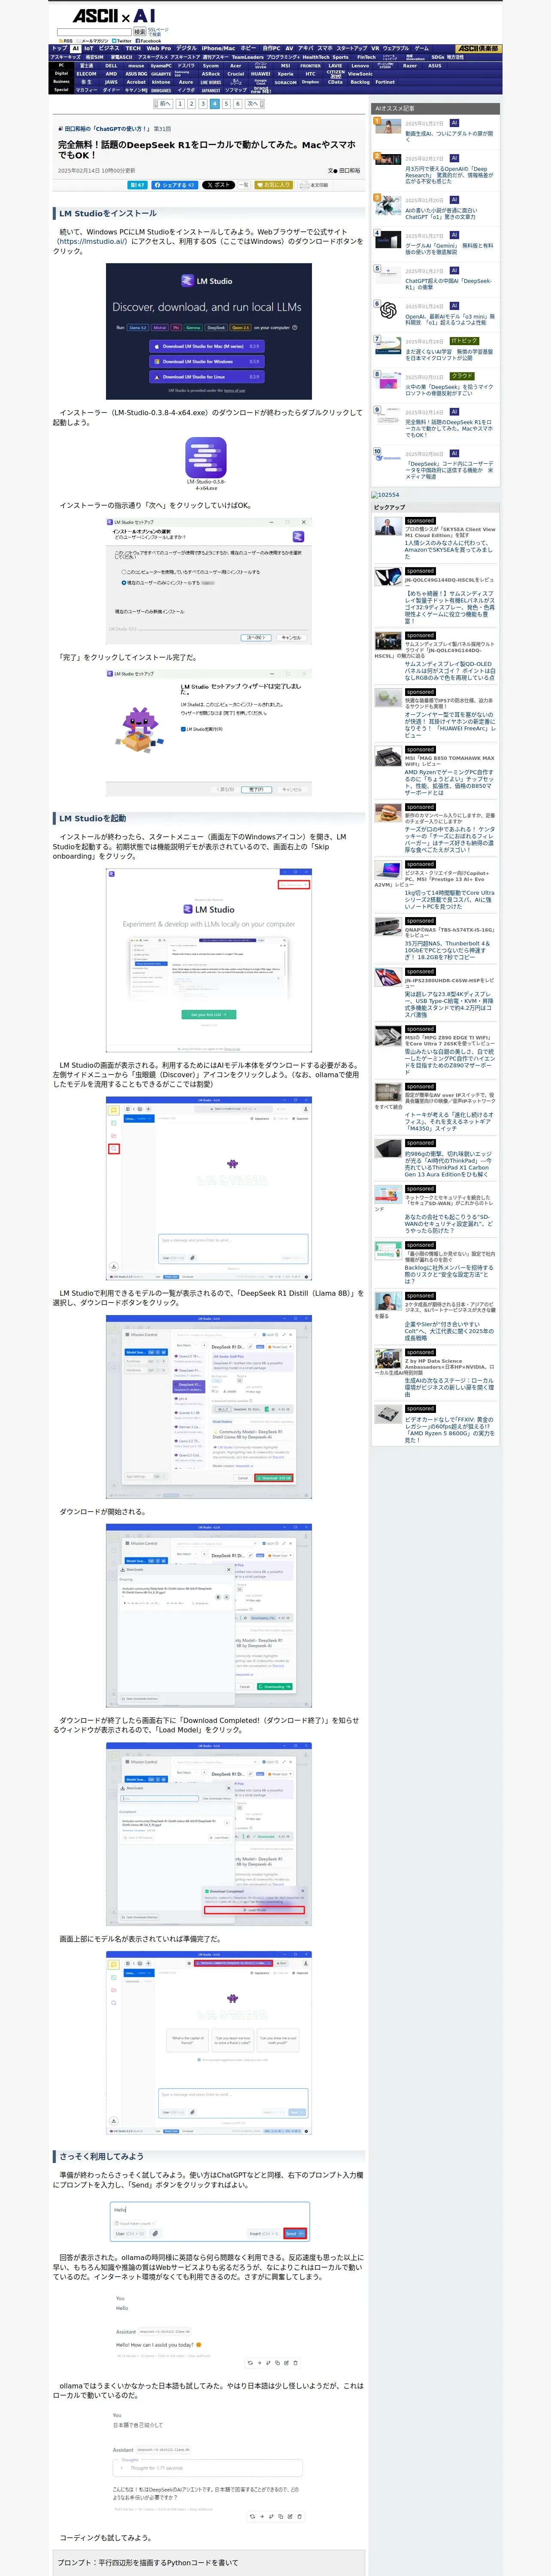Click the メールマガジン link in header
The height and width of the screenshot is (2576, 551).
pyautogui.click(x=94, y=41)
